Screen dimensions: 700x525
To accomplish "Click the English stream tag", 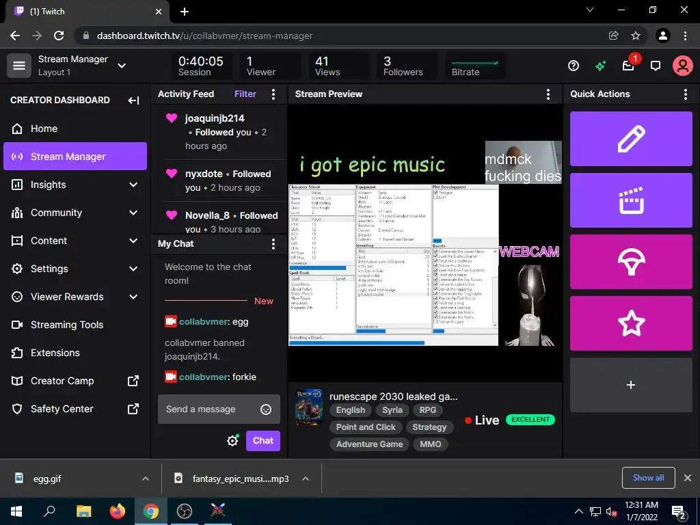I will tap(351, 410).
